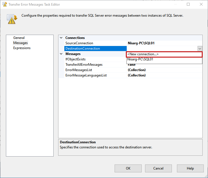
Task: Go to the Expressions page
Action: 22,48
